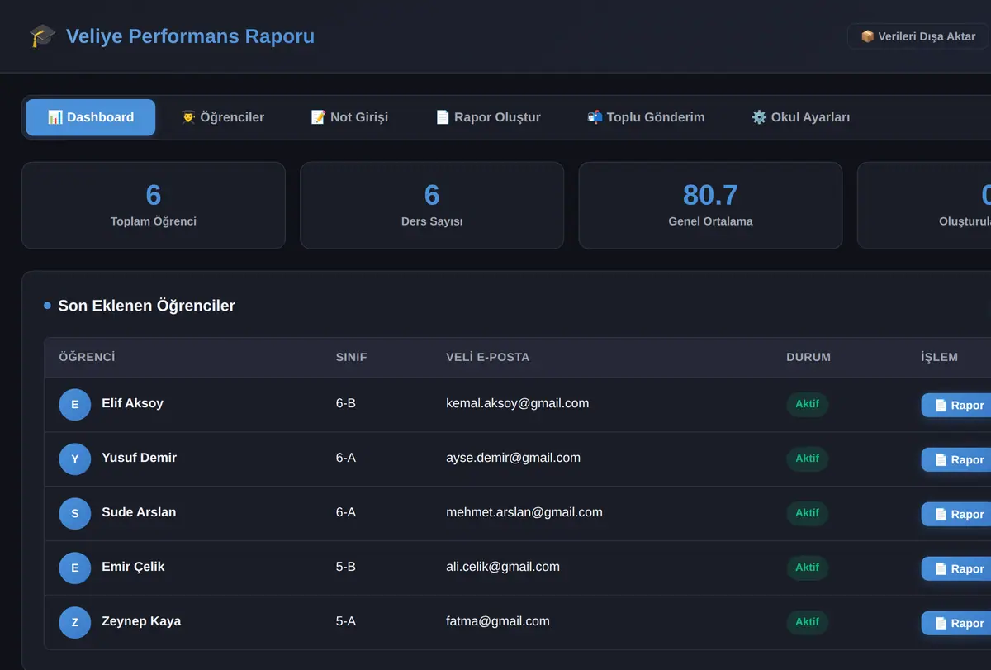The image size is (991, 670).
Task: Click Rapor button for Emir Çelik
Action: [x=958, y=569]
